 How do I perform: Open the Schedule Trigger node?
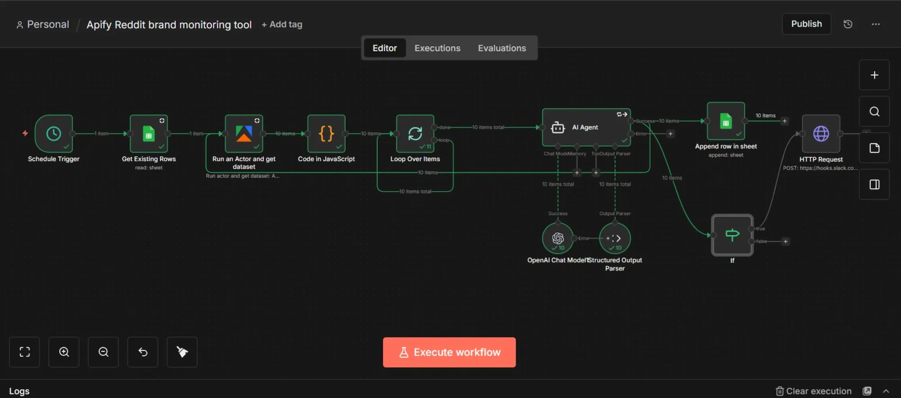[54, 133]
